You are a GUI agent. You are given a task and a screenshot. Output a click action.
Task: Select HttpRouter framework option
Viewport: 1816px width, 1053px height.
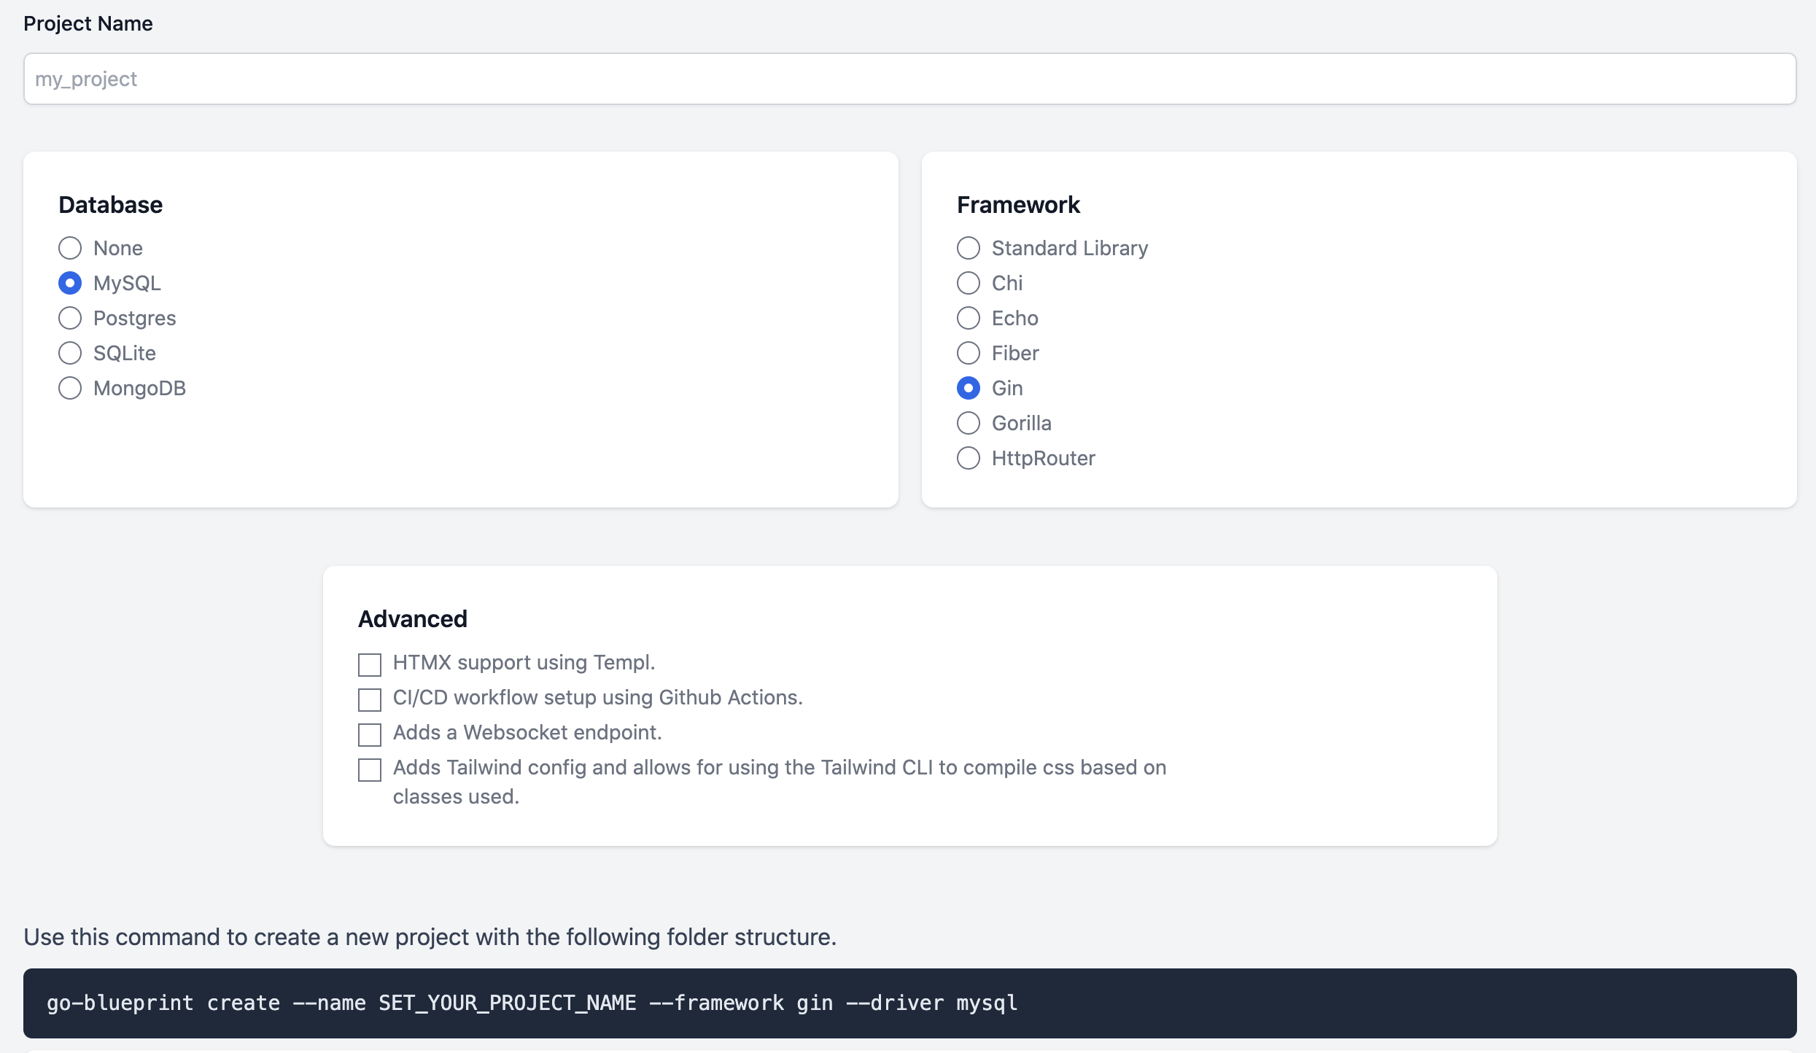(968, 458)
